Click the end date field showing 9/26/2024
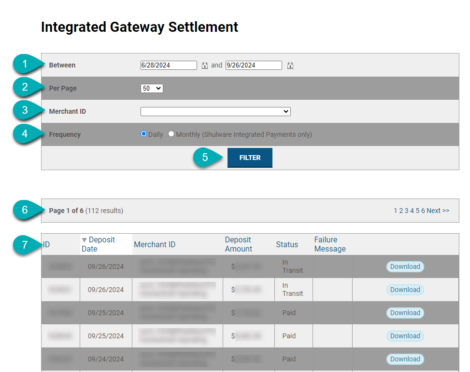Image resolution: width=470 pixels, height=372 pixels. tap(253, 65)
